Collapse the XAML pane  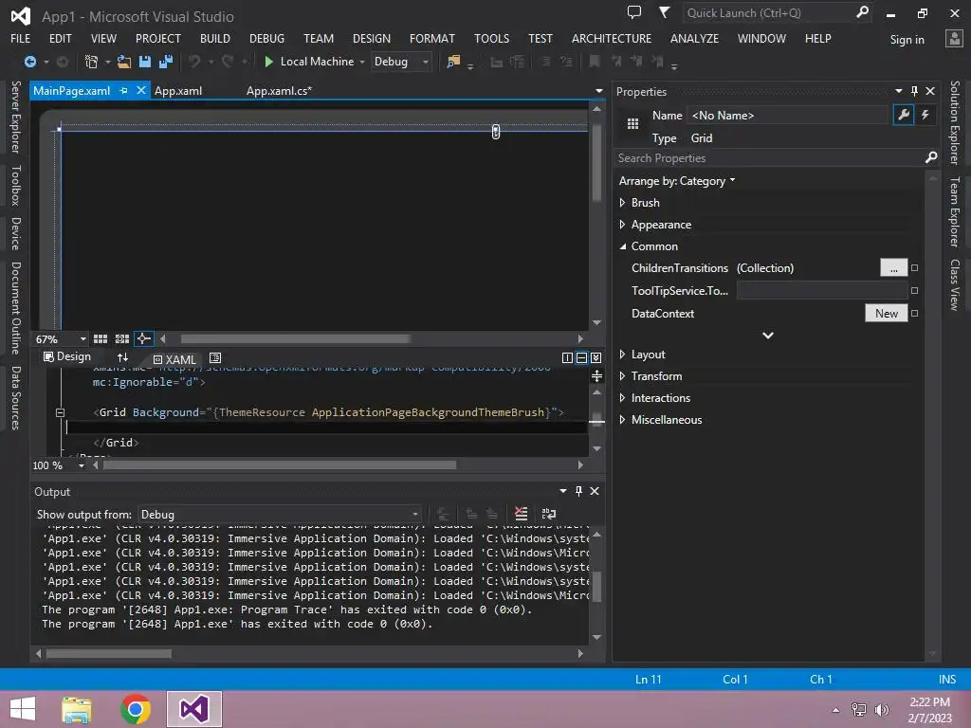click(x=595, y=357)
